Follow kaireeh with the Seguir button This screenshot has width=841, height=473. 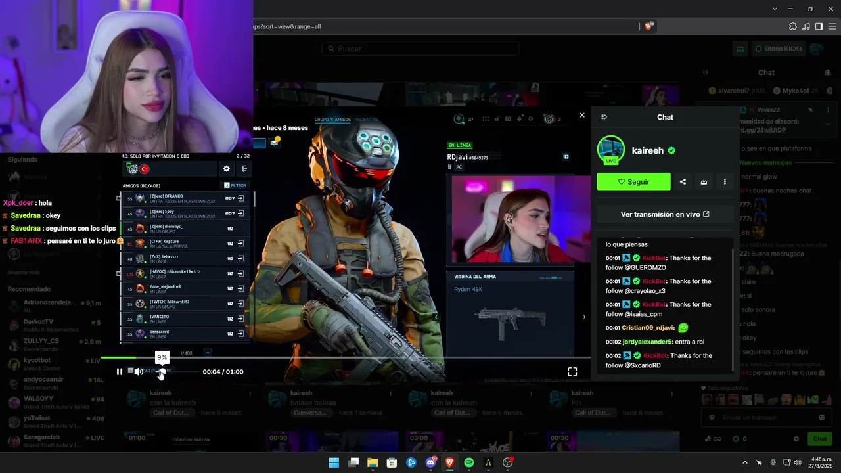tap(633, 182)
